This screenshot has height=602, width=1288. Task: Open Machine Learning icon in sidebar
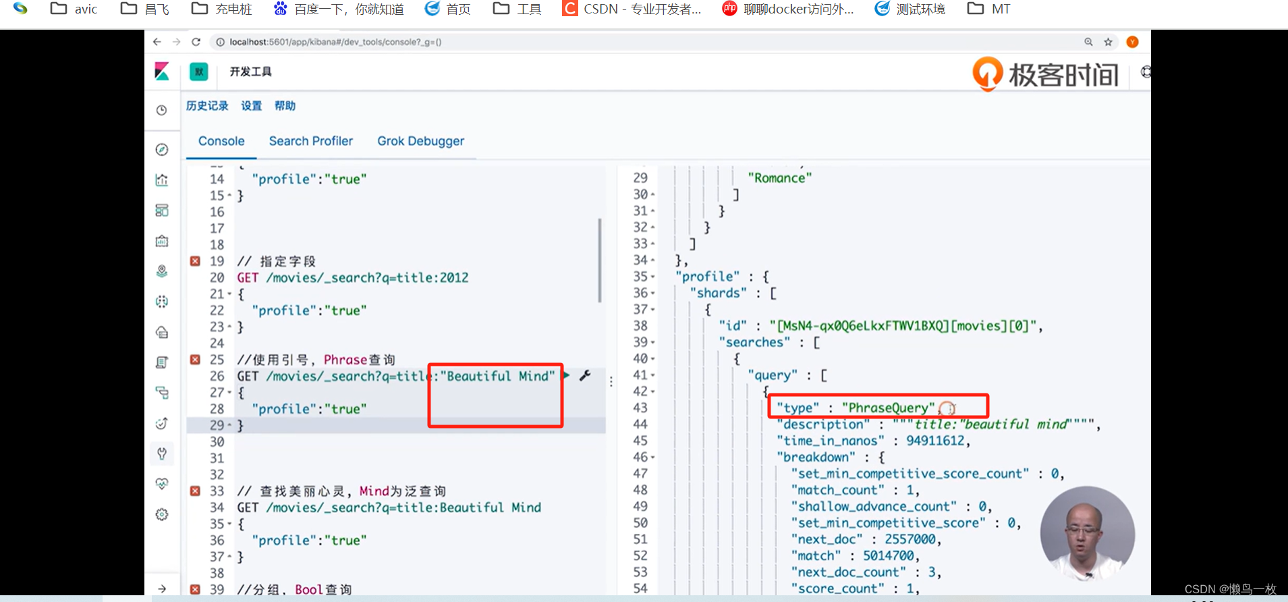pos(162,302)
